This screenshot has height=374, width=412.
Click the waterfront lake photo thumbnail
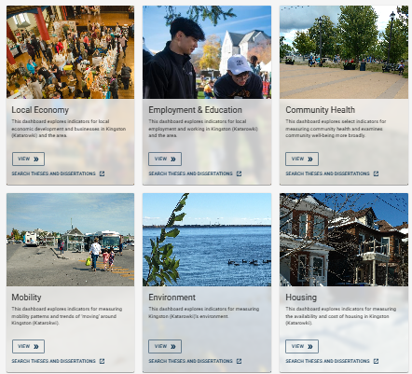[207, 240]
